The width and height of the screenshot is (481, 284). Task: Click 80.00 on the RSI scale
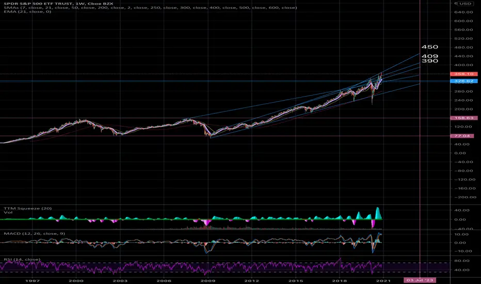click(x=461, y=261)
